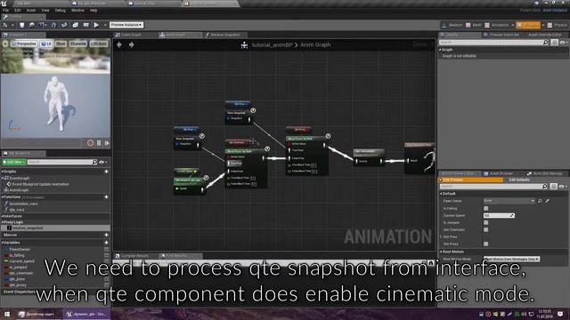This screenshot has height=320, width=570.
Task: Open the Help menu
Action: point(94,11)
